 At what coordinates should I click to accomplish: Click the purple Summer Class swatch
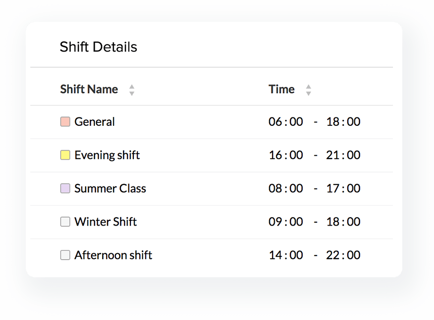click(x=65, y=188)
